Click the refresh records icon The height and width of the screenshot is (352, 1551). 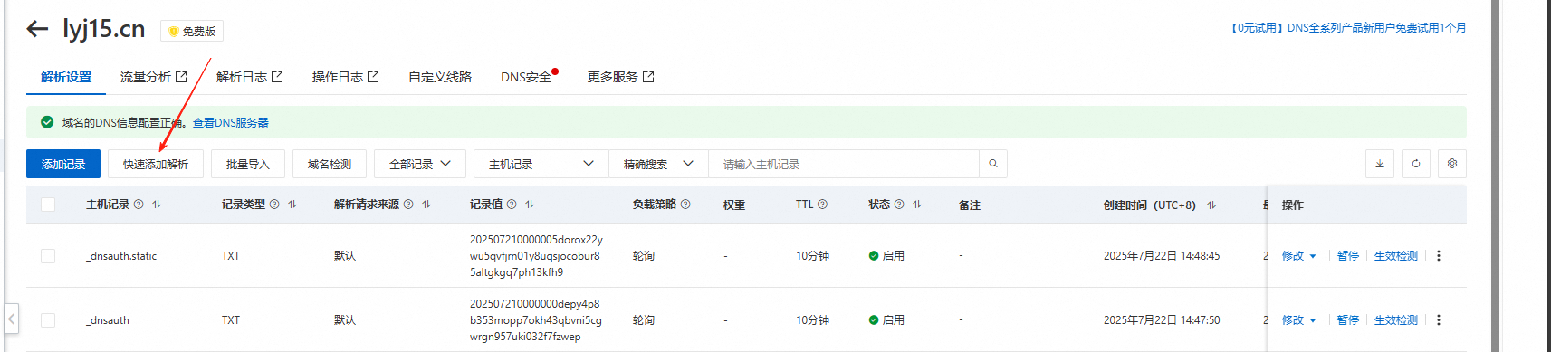(1416, 164)
